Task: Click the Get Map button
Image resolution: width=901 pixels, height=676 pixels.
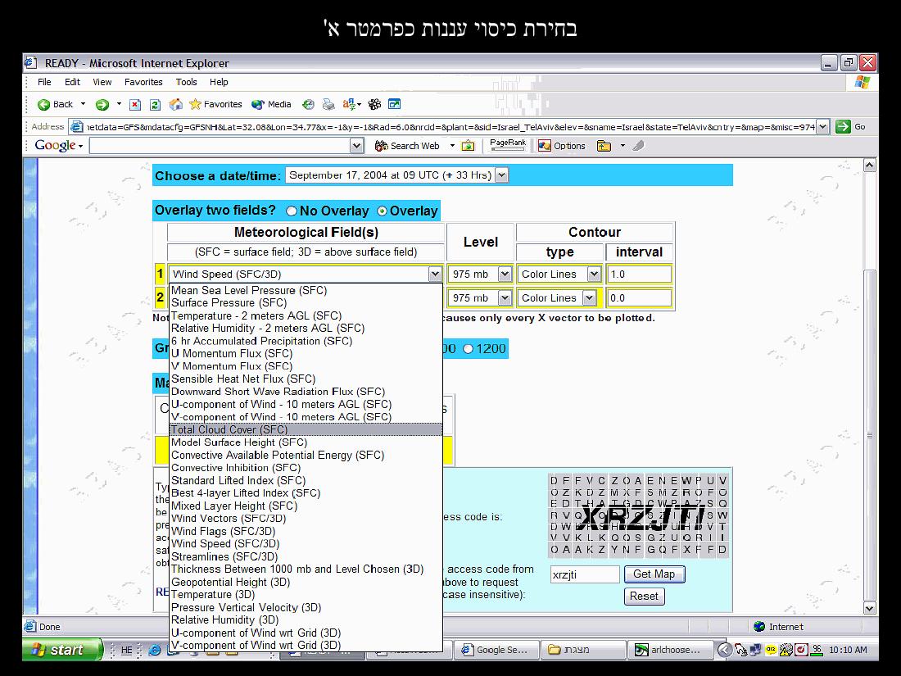Action: click(x=654, y=574)
